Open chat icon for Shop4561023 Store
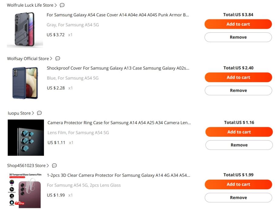Viewport: 275px width, 209px height. [x=55, y=166]
